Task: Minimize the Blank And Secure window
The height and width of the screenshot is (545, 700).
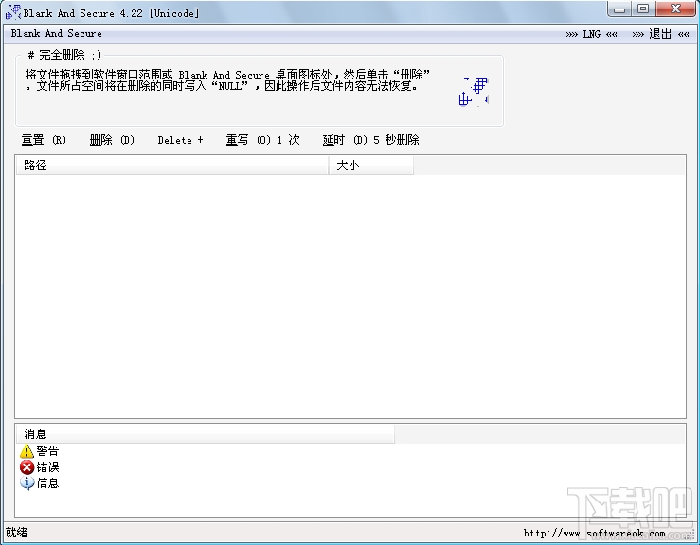Action: [619, 9]
